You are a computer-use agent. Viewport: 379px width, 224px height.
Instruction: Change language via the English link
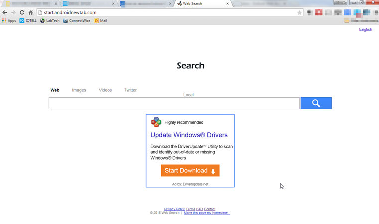tap(365, 29)
